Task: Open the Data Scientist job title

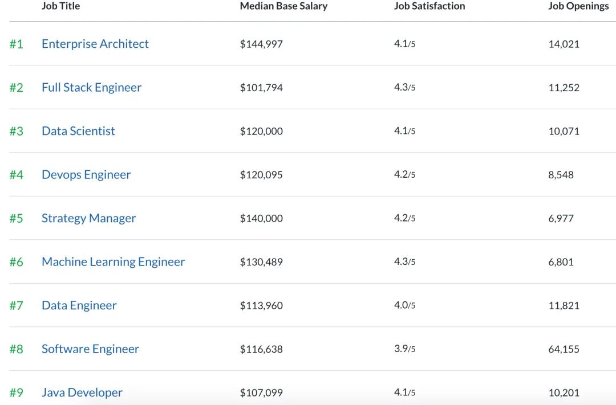Action: tap(78, 131)
